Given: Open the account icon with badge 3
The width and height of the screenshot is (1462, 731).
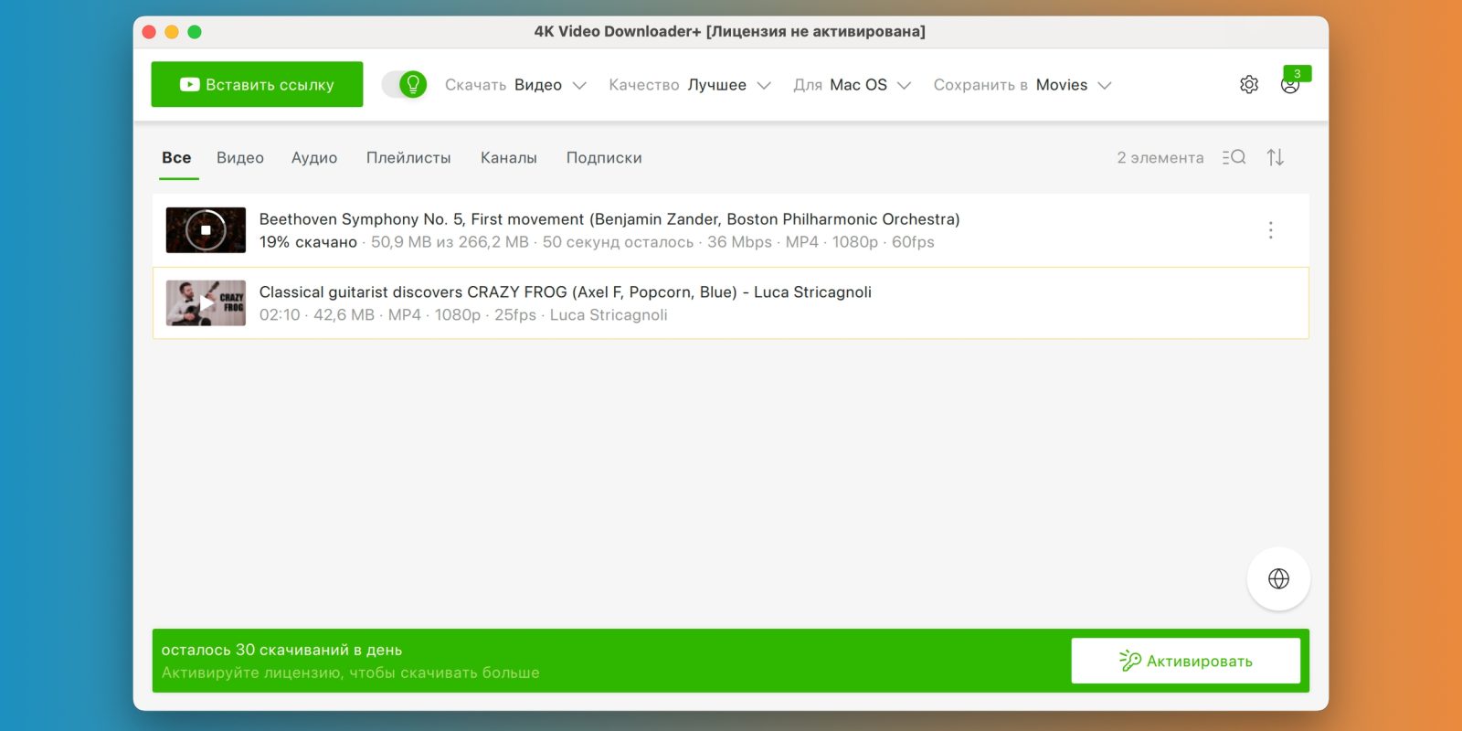Looking at the screenshot, I should [x=1290, y=84].
